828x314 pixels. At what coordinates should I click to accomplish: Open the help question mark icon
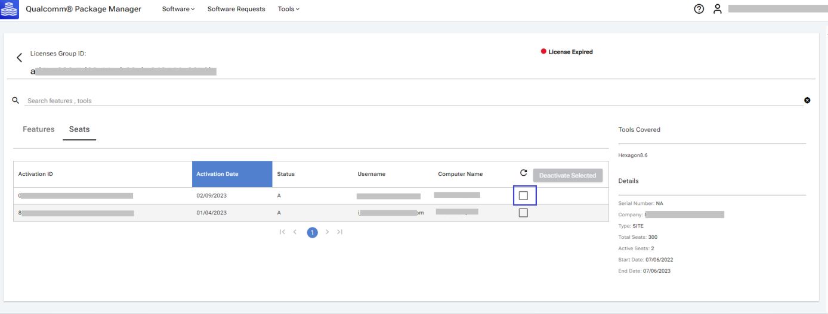[699, 9]
